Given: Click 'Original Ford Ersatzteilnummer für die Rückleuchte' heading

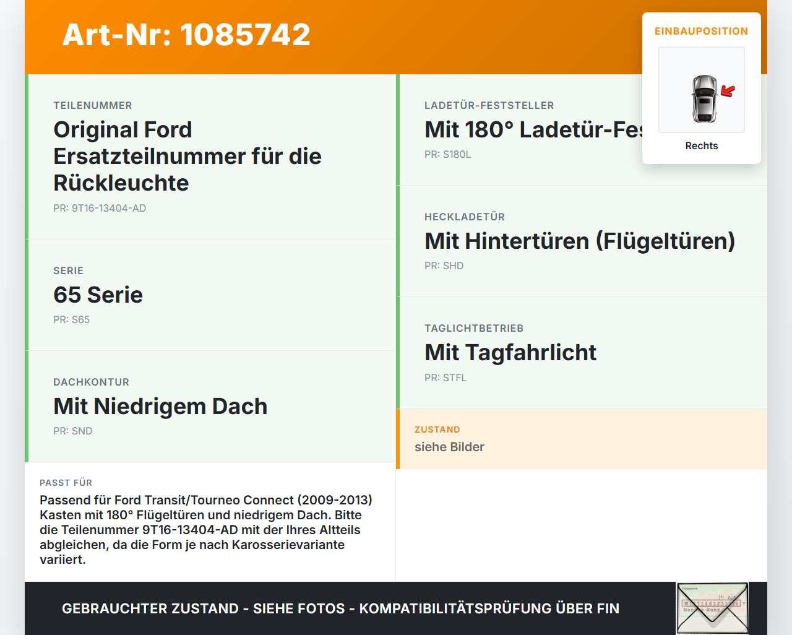Looking at the screenshot, I should (187, 156).
